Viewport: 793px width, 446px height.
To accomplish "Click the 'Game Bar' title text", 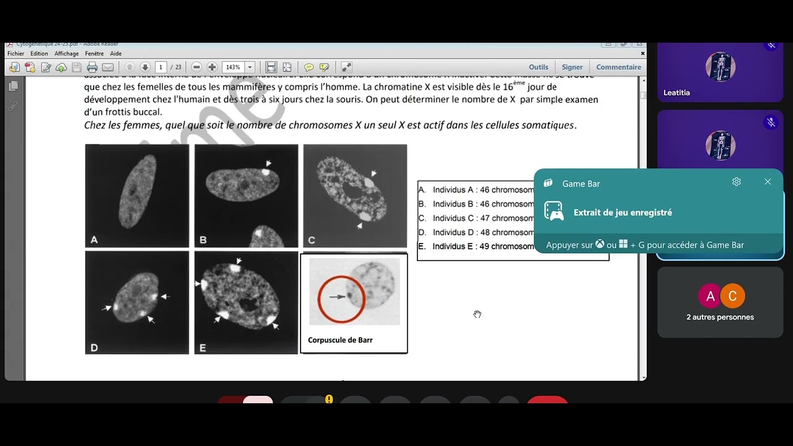I will [x=581, y=183].
